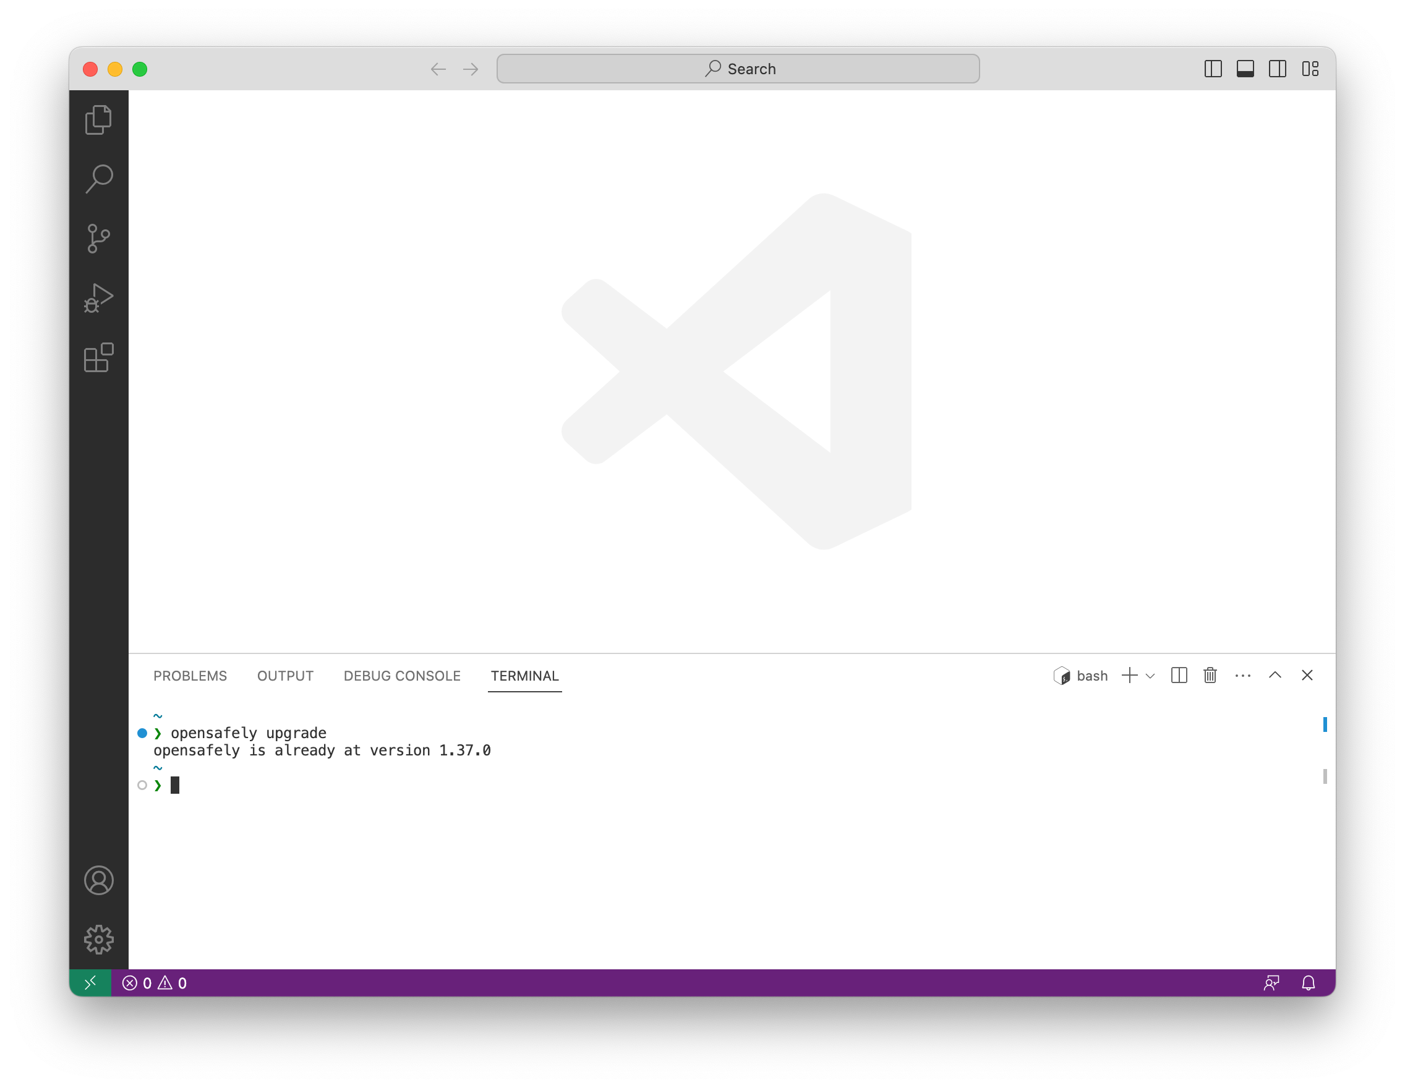Open the Search view in sidebar
Screen dimensions: 1405x1088
pyautogui.click(x=98, y=179)
